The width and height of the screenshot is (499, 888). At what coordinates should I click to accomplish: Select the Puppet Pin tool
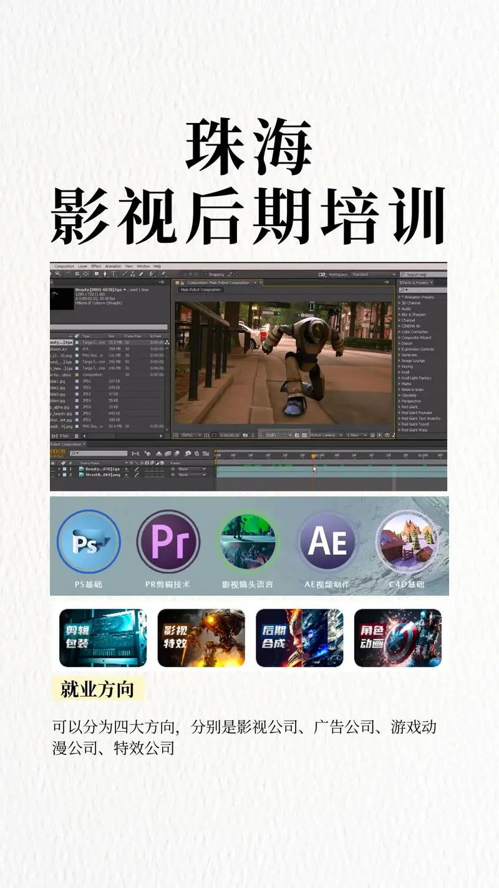(163, 274)
